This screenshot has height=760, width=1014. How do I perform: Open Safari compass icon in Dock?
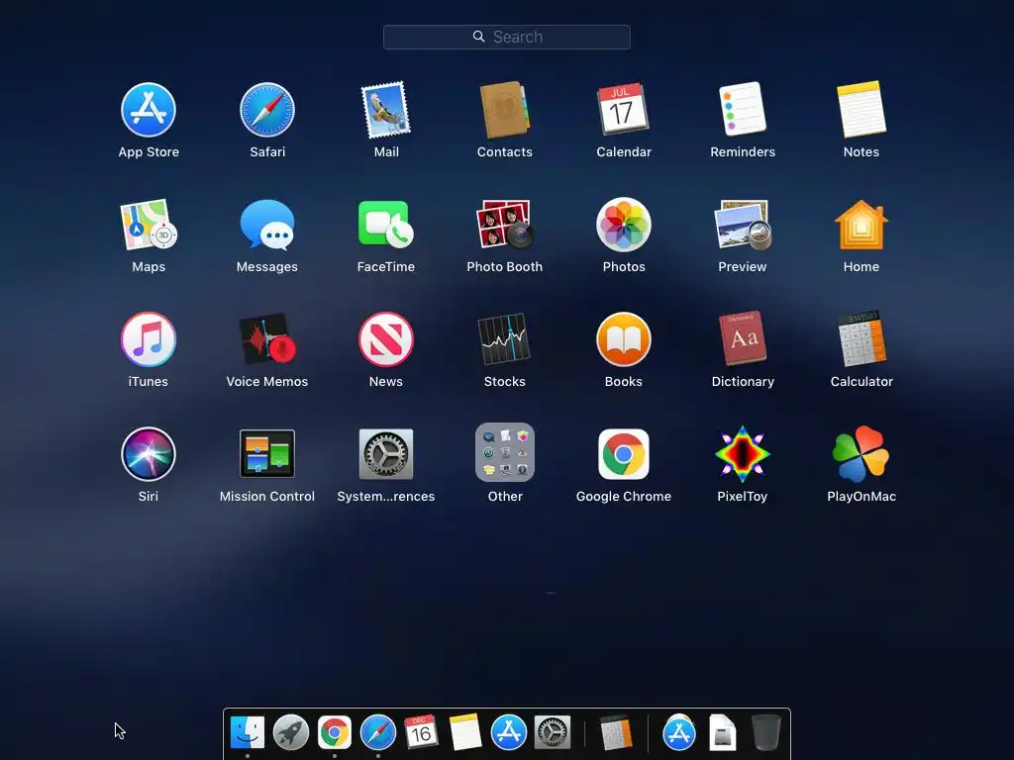tap(378, 732)
